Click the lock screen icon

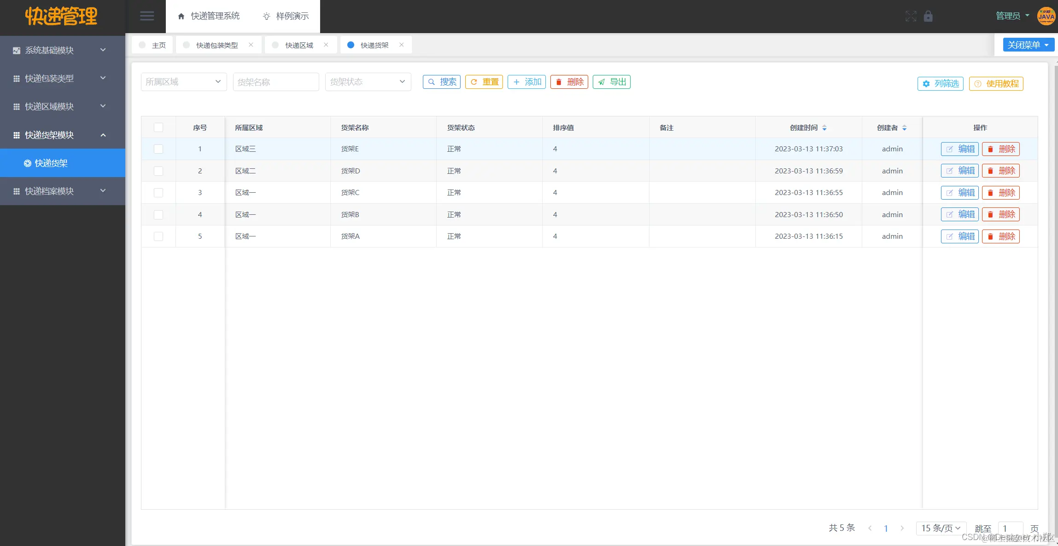[928, 17]
